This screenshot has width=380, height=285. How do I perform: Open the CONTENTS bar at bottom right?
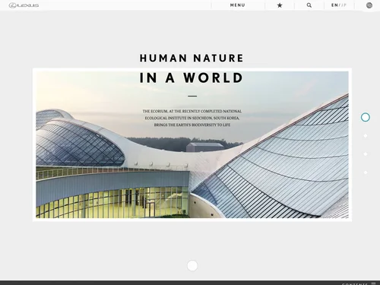pyautogui.click(x=359, y=283)
